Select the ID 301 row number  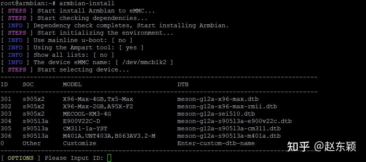pyautogui.click(x=6, y=99)
